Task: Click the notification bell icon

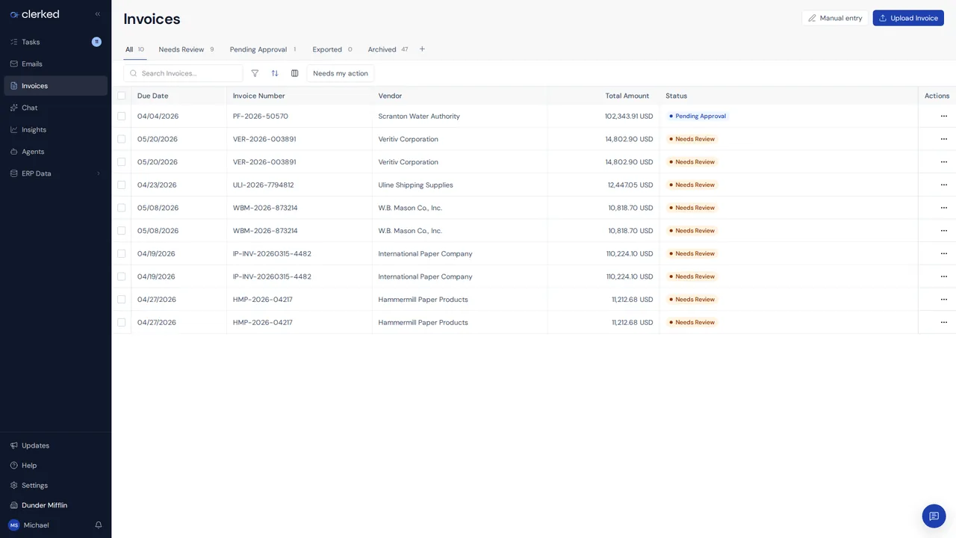Action: pyautogui.click(x=98, y=525)
